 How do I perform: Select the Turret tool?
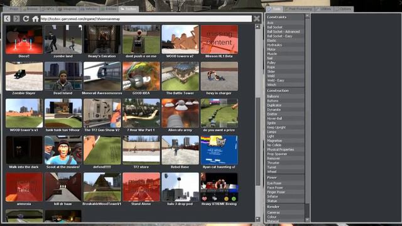pyautogui.click(x=285, y=168)
